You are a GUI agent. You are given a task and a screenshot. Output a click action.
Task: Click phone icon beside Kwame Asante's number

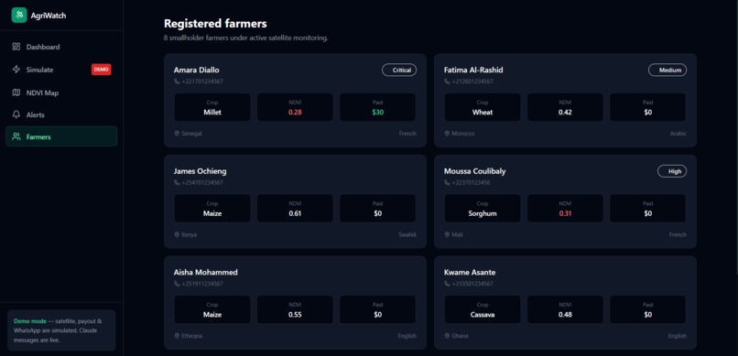[447, 284]
